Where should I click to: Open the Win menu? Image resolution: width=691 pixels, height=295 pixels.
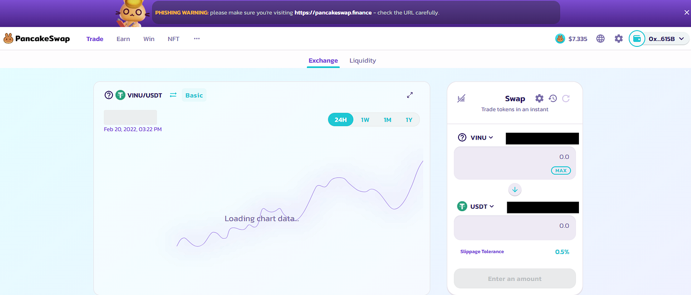click(149, 38)
